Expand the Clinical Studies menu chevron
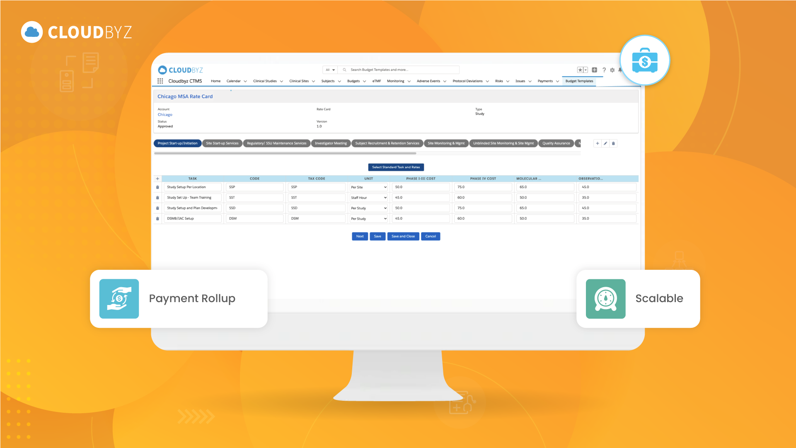This screenshot has width=796, height=448. [x=281, y=81]
